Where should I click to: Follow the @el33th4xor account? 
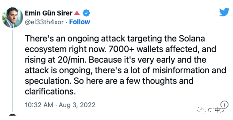(x=80, y=22)
